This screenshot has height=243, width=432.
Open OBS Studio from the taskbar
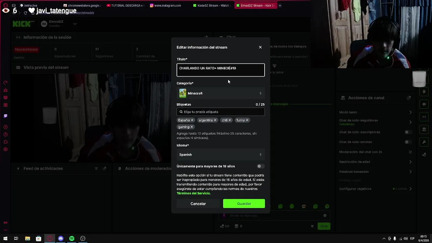point(83,239)
